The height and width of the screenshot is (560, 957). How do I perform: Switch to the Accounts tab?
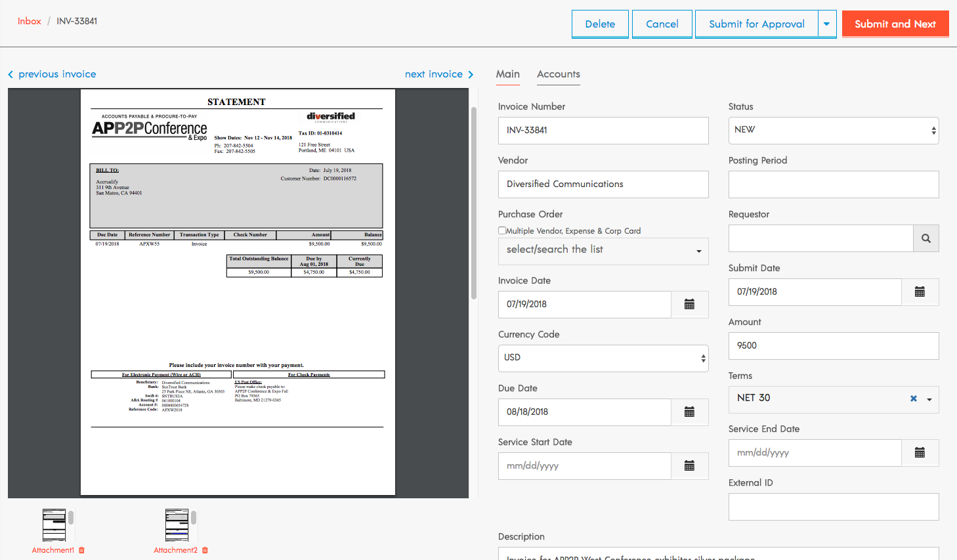559,74
